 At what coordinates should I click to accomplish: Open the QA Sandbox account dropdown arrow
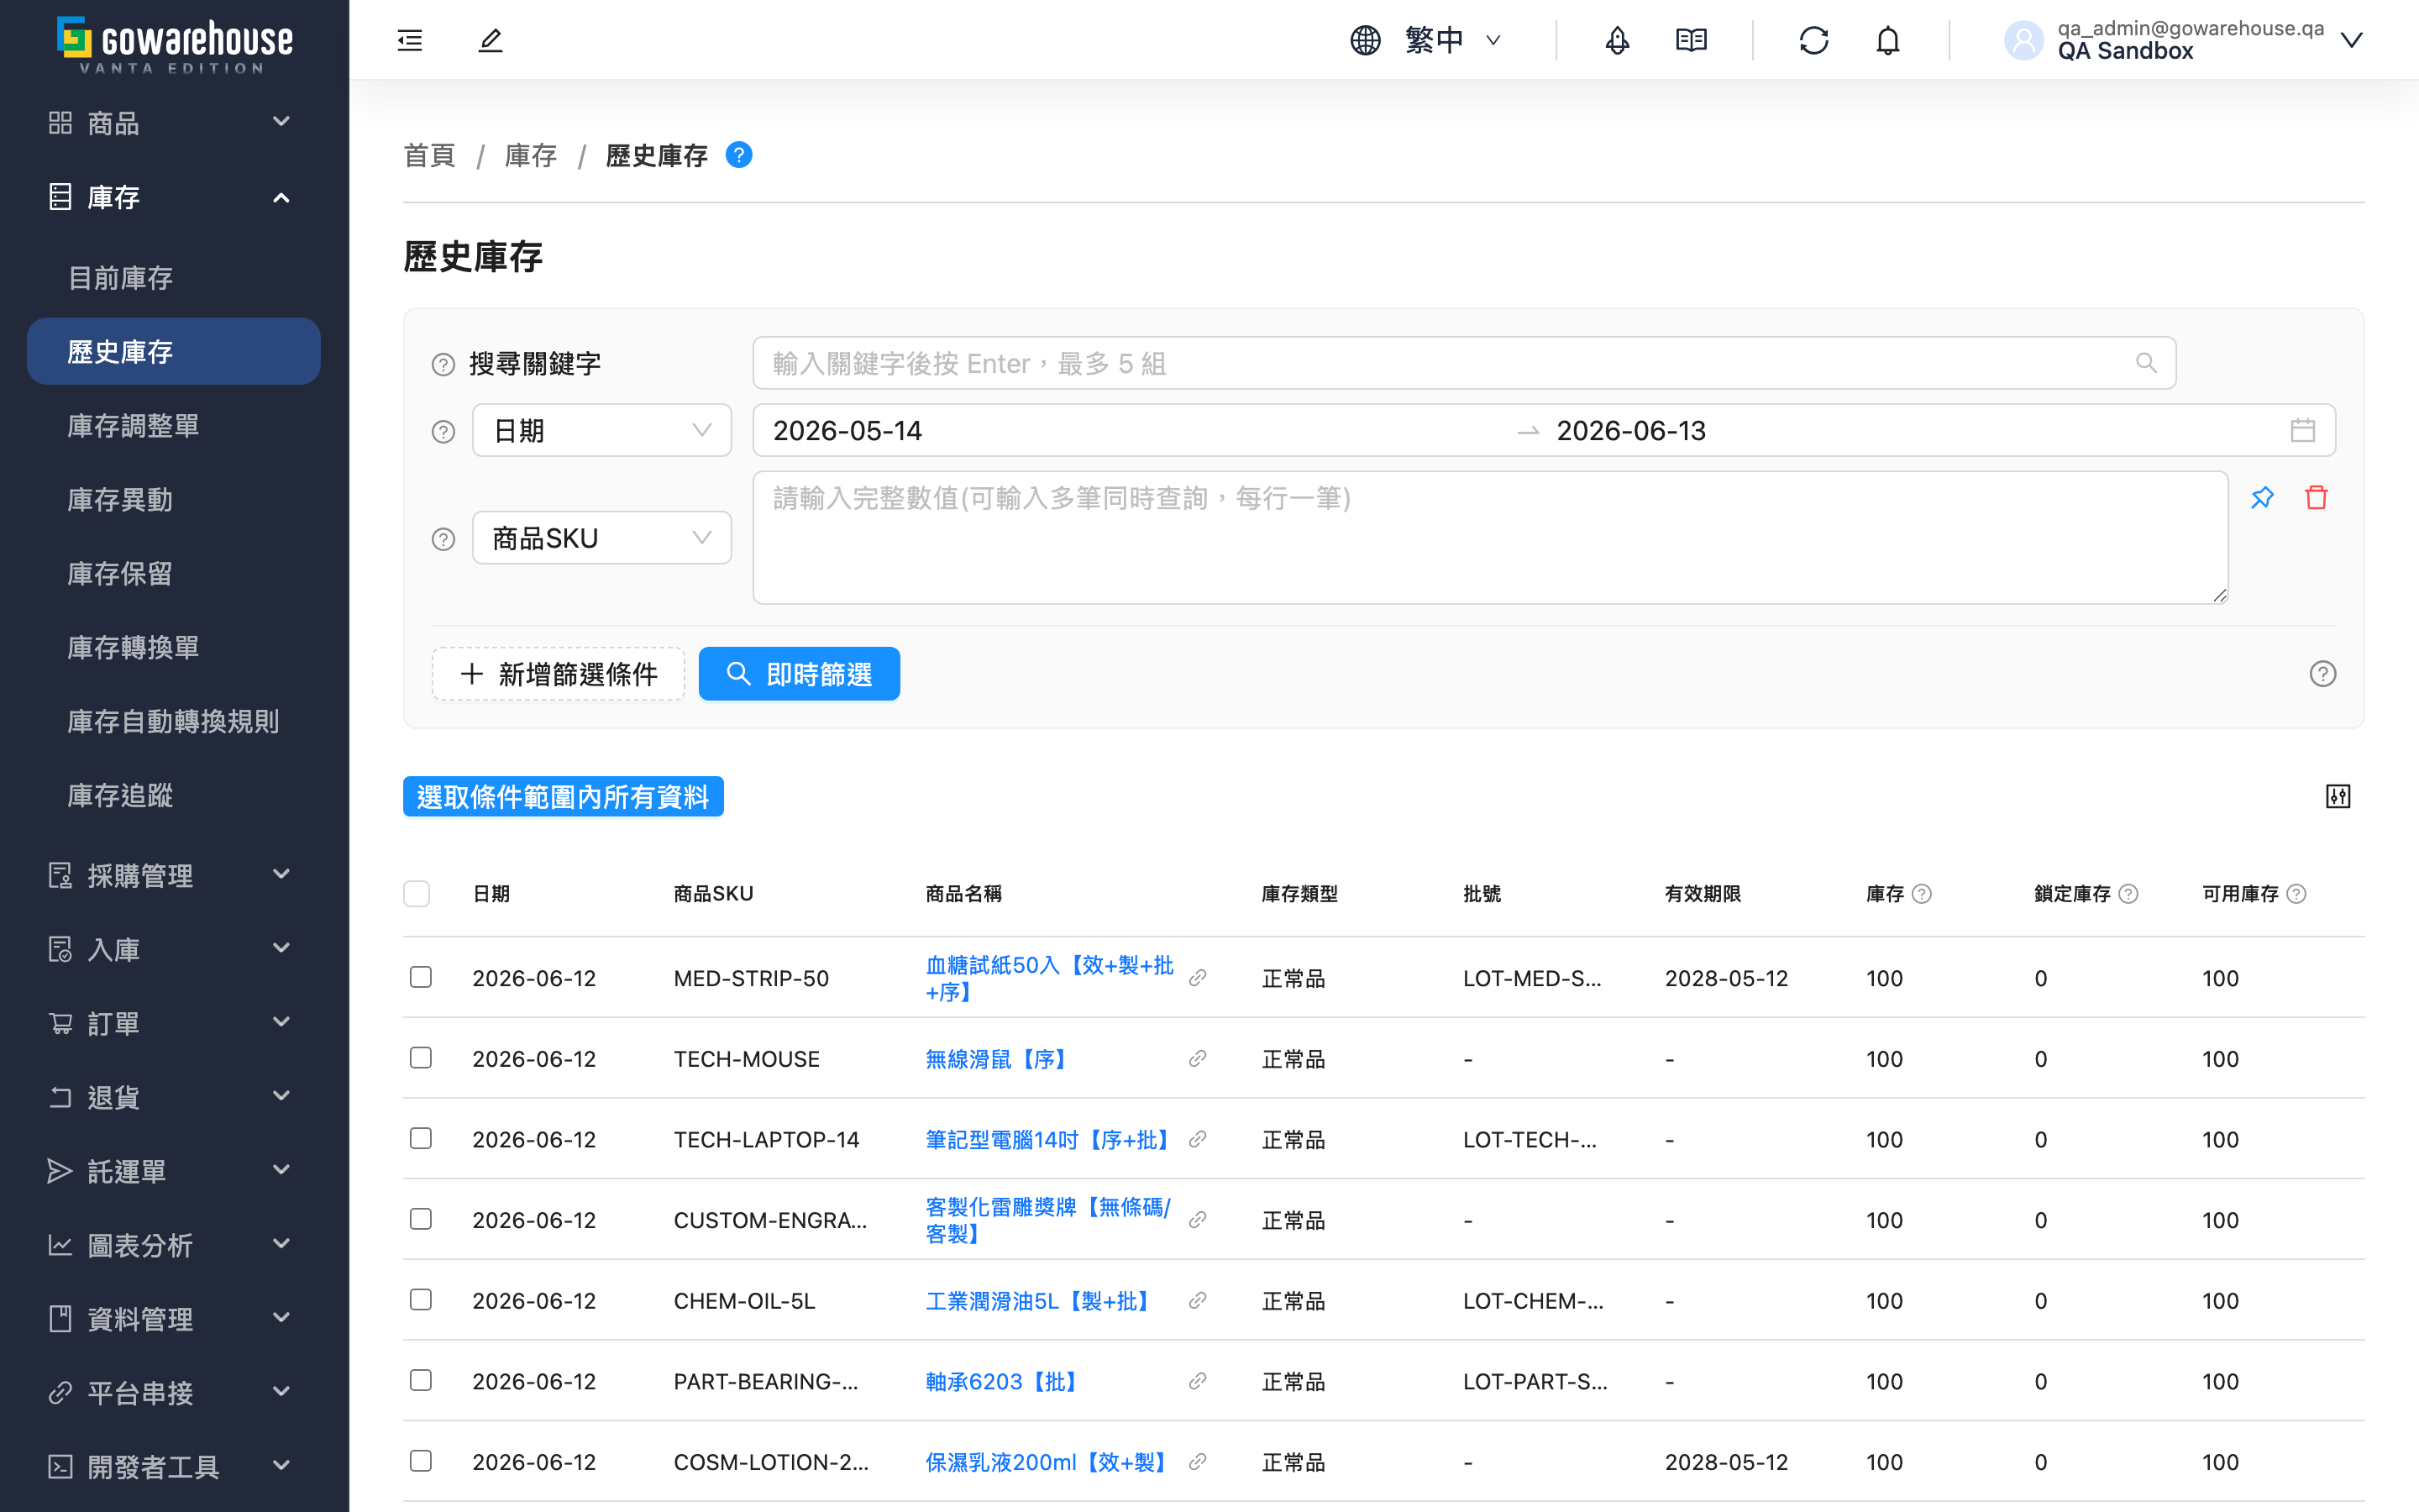pos(2352,40)
